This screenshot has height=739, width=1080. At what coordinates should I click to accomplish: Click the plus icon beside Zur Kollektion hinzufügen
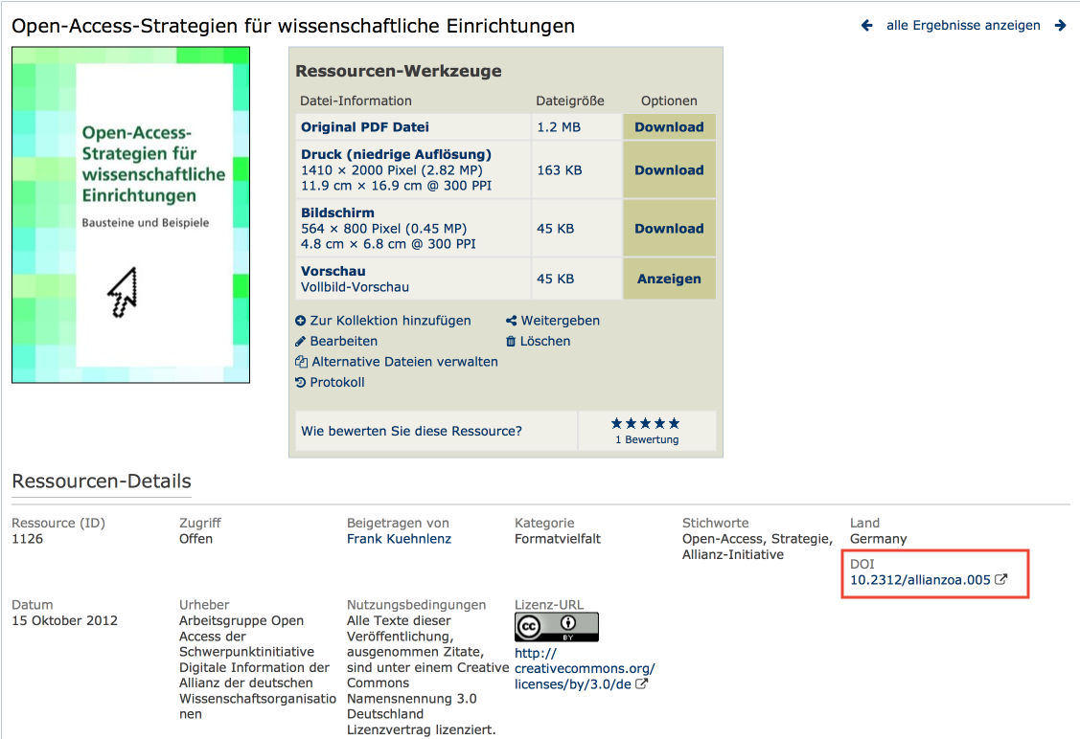[x=301, y=322]
